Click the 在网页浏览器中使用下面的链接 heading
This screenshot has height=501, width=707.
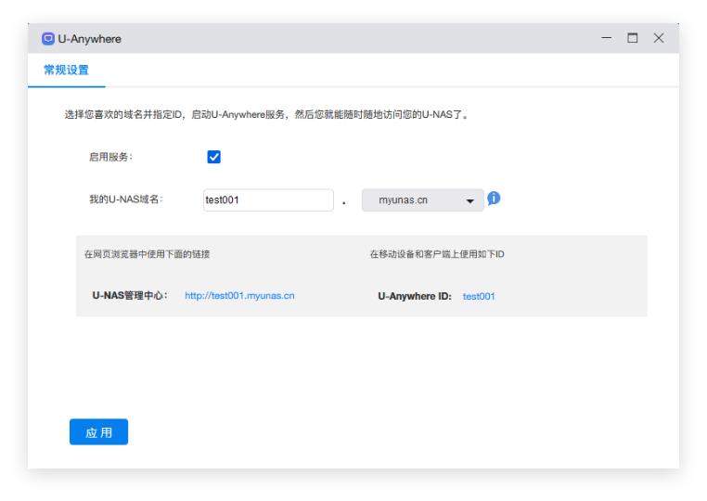coord(153,254)
